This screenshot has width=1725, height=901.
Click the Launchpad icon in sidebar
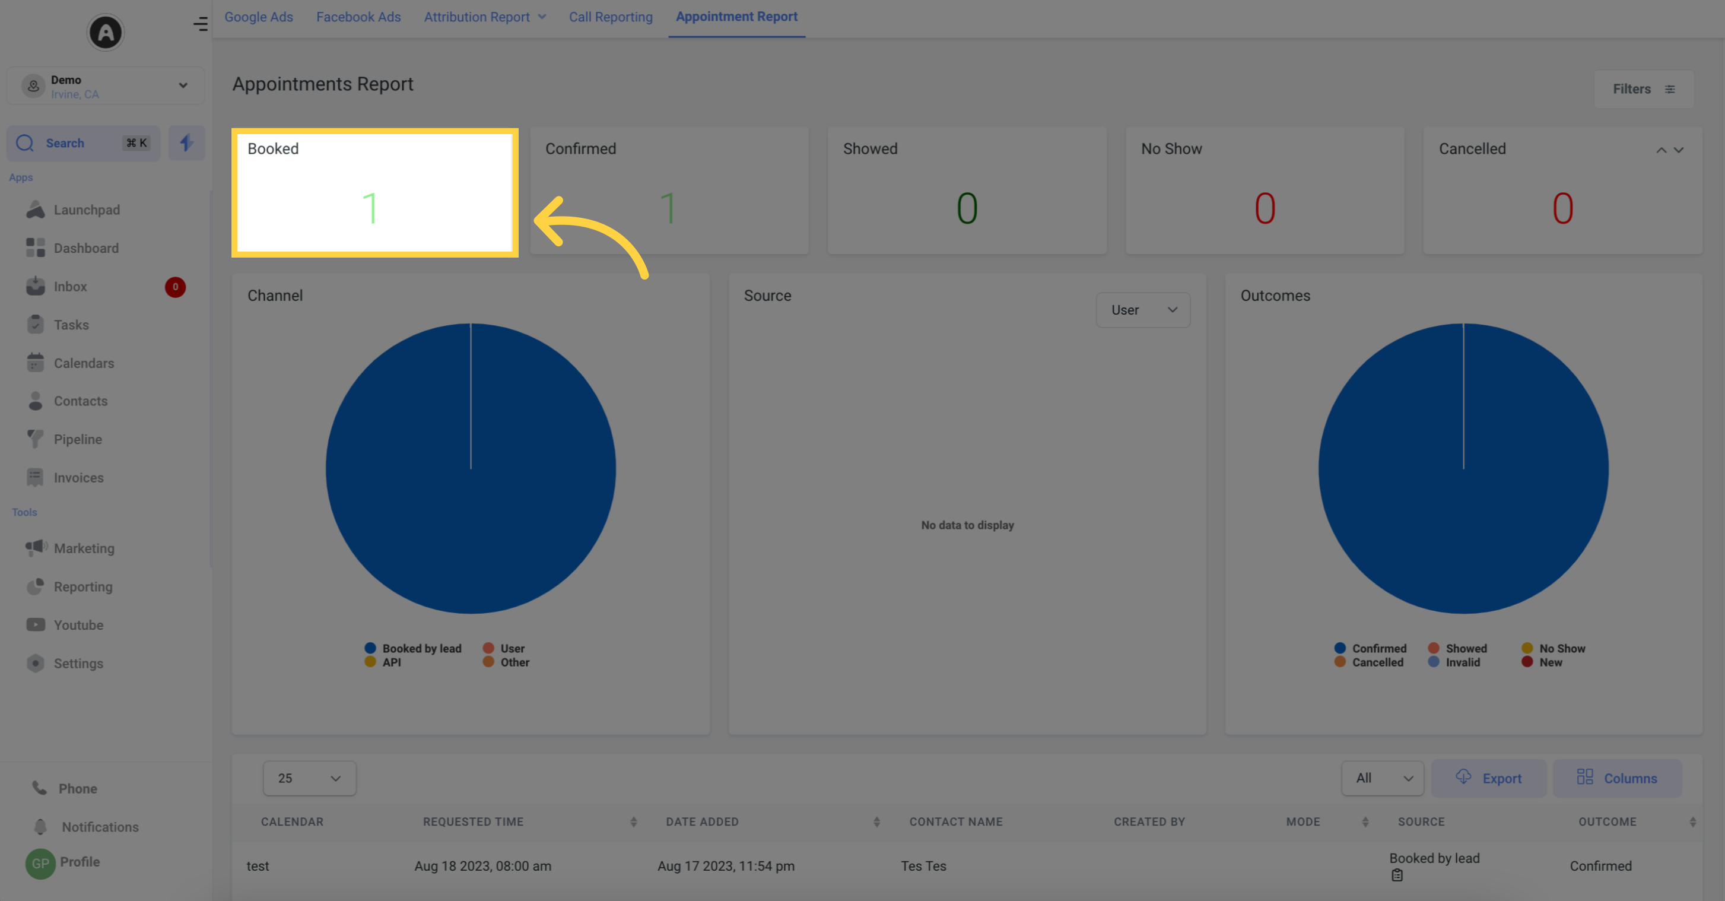[x=36, y=209]
